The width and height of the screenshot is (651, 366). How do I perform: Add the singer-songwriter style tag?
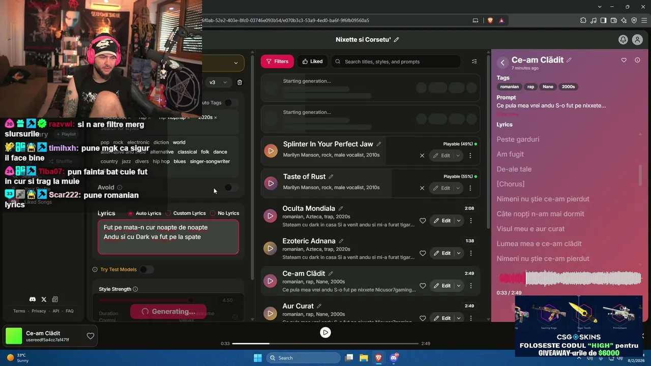coord(210,161)
